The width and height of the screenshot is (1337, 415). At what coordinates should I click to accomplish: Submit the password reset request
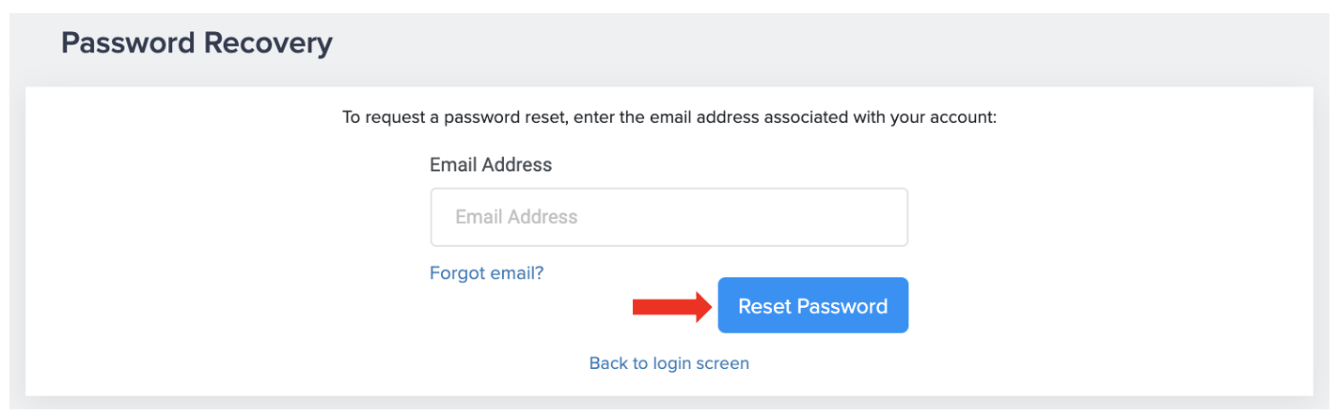[x=812, y=306]
